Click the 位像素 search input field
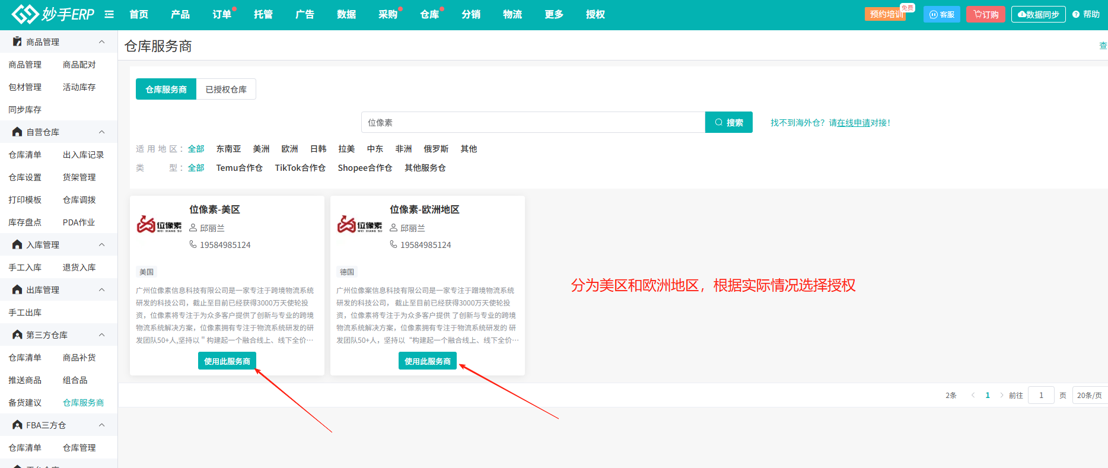This screenshot has height=468, width=1108. [533, 122]
